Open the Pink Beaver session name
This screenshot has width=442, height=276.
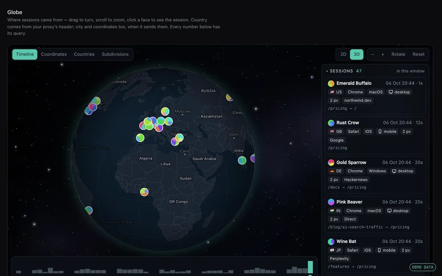click(x=350, y=202)
